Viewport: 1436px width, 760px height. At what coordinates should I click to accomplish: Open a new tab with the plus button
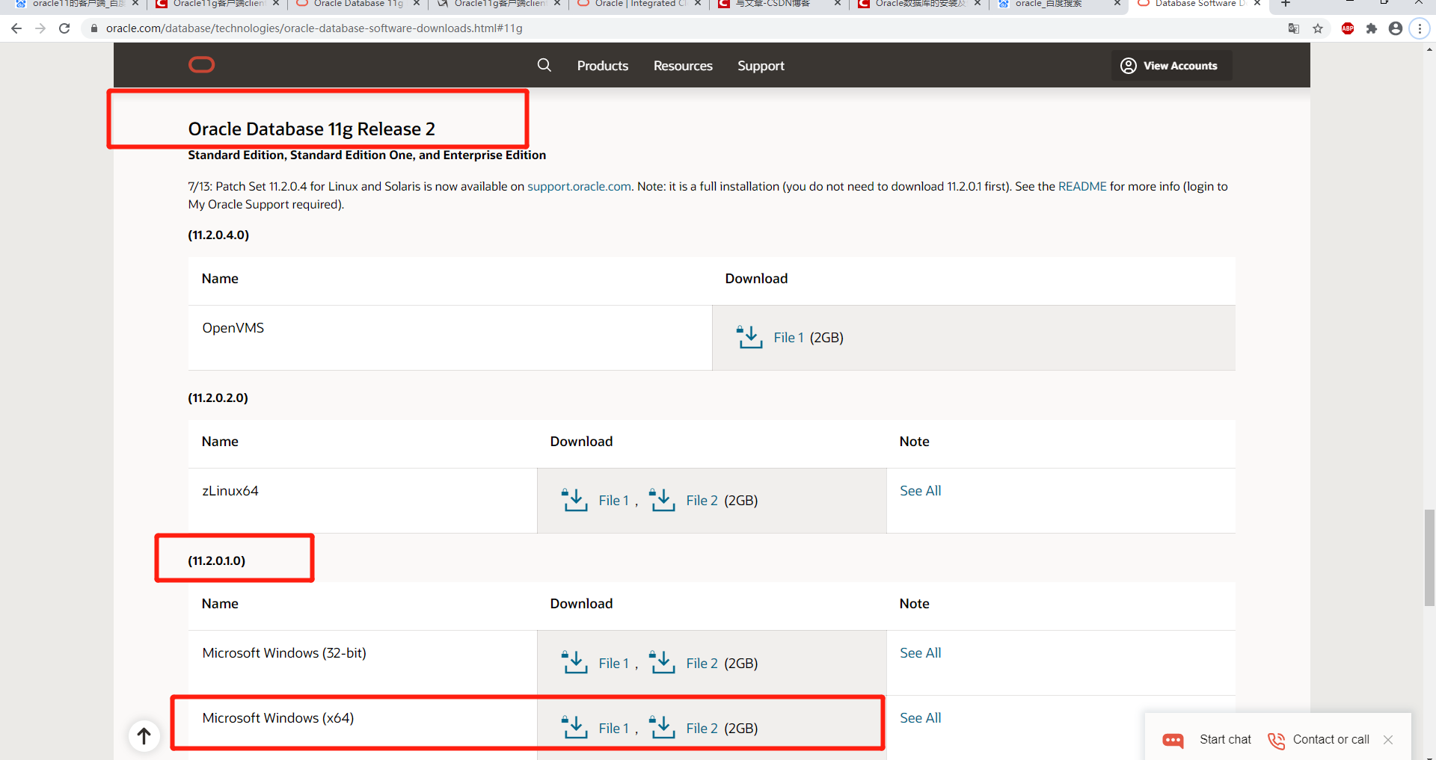coord(1286,4)
